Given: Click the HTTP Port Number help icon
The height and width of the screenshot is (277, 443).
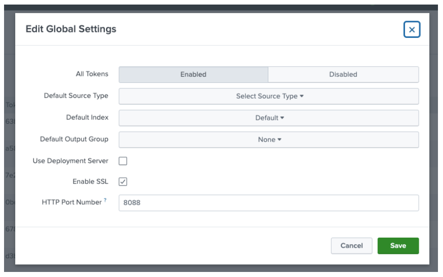Looking at the screenshot, I should tap(105, 200).
